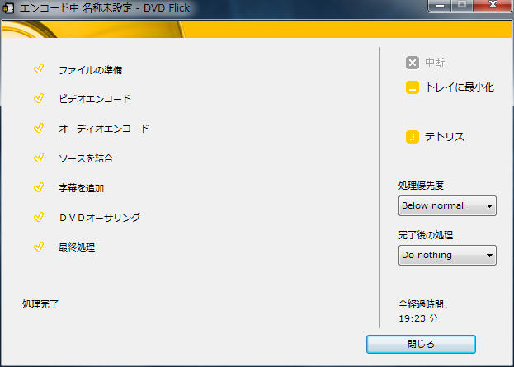
Task: Click the 19:23 分 elapsed time value
Action: (418, 318)
